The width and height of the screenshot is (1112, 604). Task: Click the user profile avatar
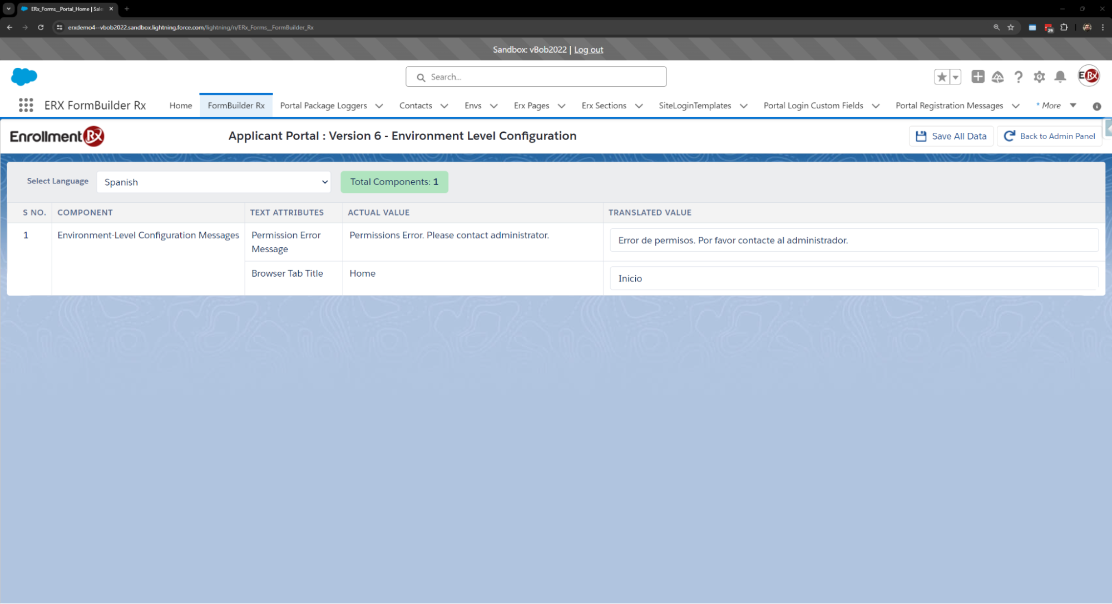pos(1089,76)
